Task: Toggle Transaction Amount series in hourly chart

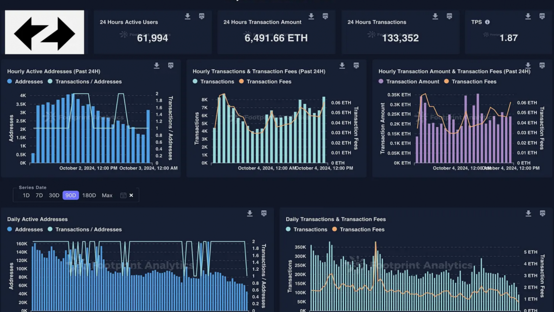Action: pos(409,82)
